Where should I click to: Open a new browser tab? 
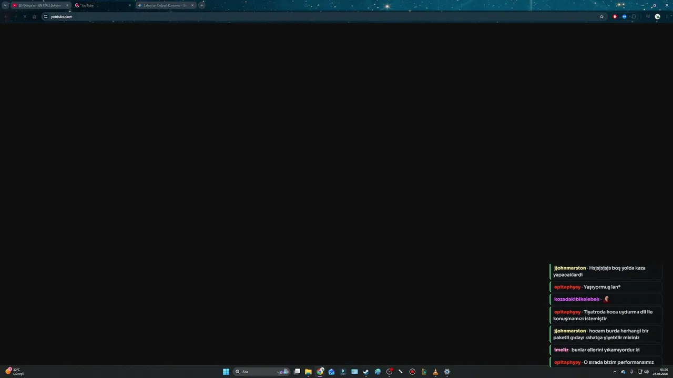pyautogui.click(x=202, y=5)
